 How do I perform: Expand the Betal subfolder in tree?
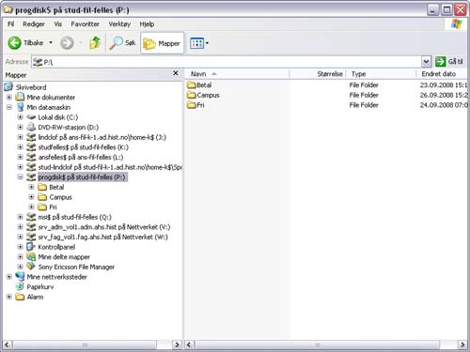(x=31, y=187)
